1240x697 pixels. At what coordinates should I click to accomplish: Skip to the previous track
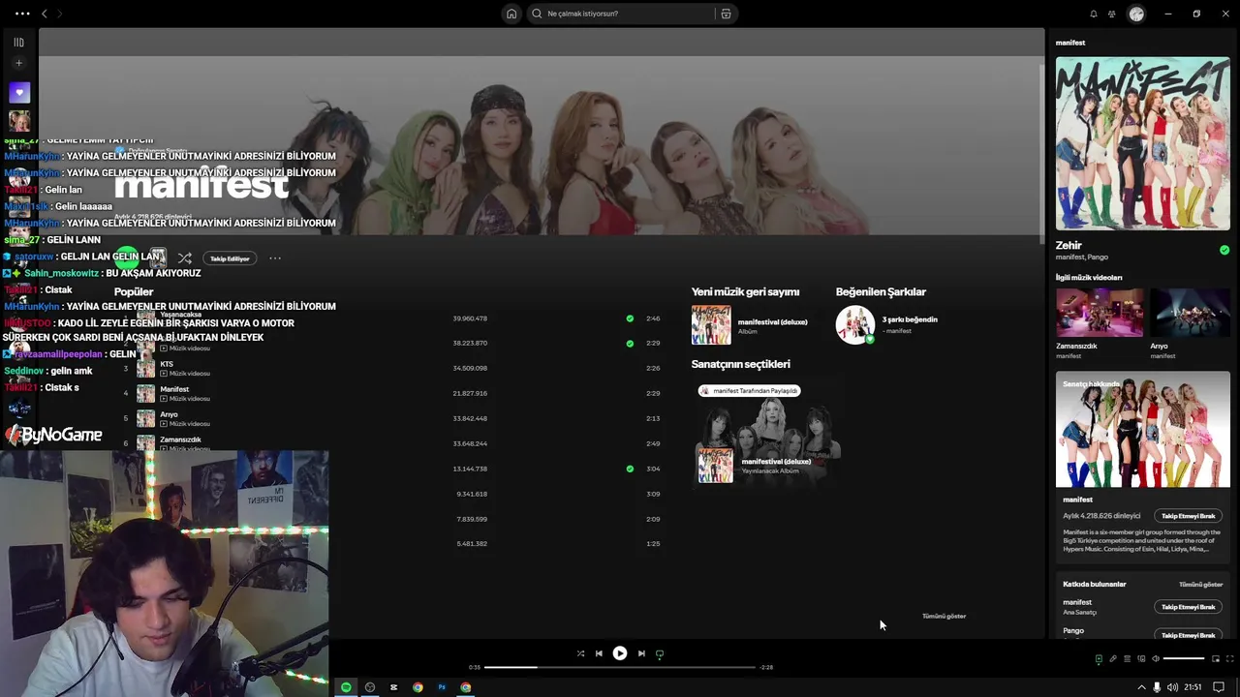599,653
